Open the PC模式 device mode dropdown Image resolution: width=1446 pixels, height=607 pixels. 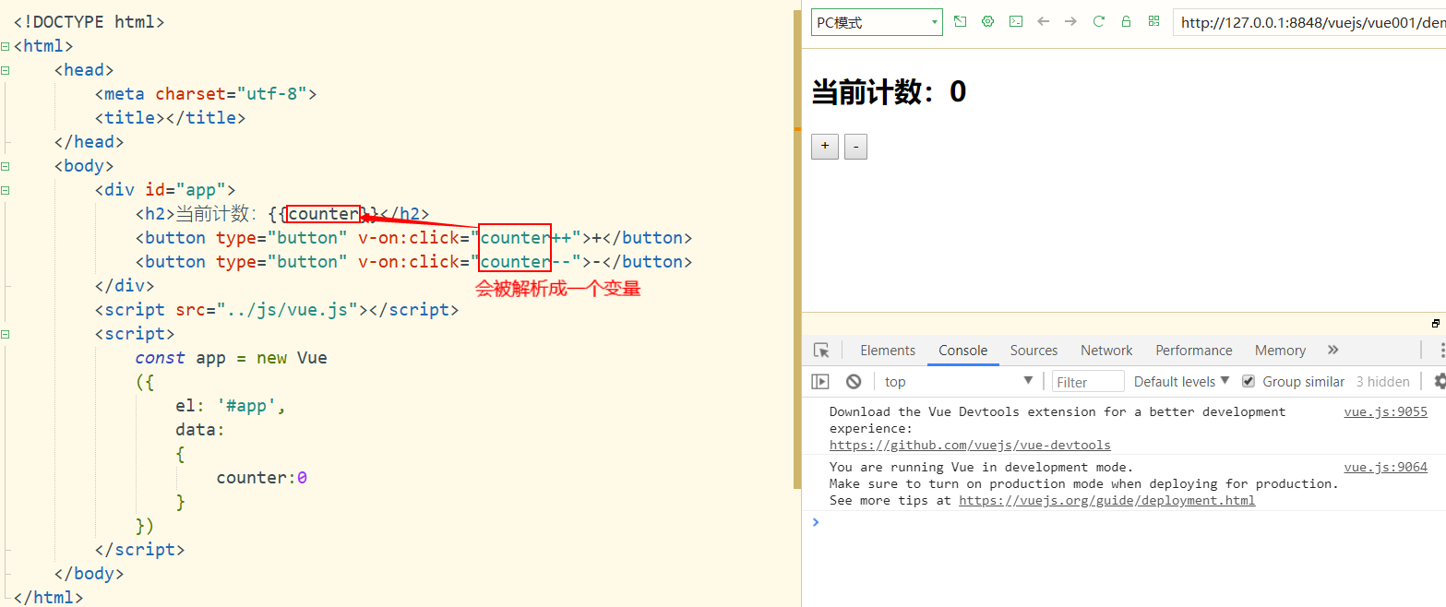[x=877, y=22]
